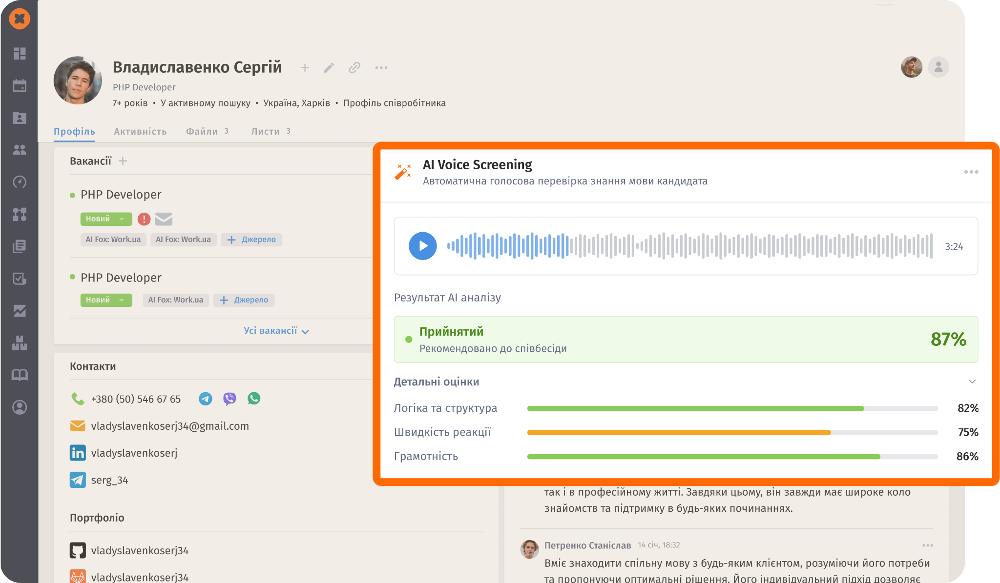Click the candidate's profile photo

pyautogui.click(x=78, y=80)
